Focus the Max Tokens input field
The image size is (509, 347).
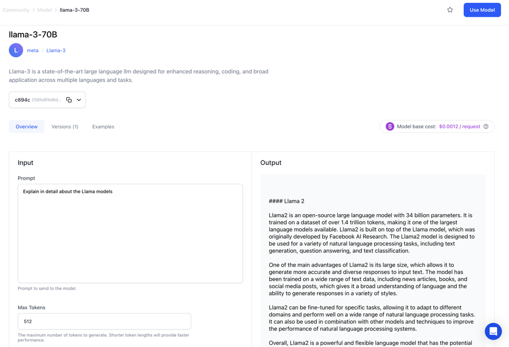[104, 322]
